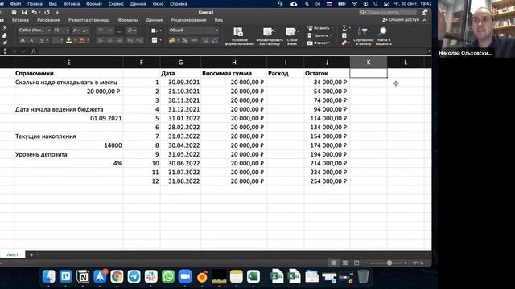Click the zoom out minus button
The image size is (515, 289).
tap(366, 263)
